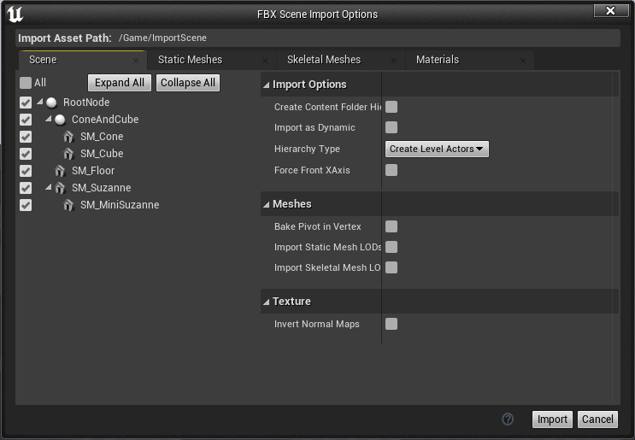The image size is (635, 440).
Task: Click the Bake Pivot in Vertex label
Action: click(x=318, y=226)
